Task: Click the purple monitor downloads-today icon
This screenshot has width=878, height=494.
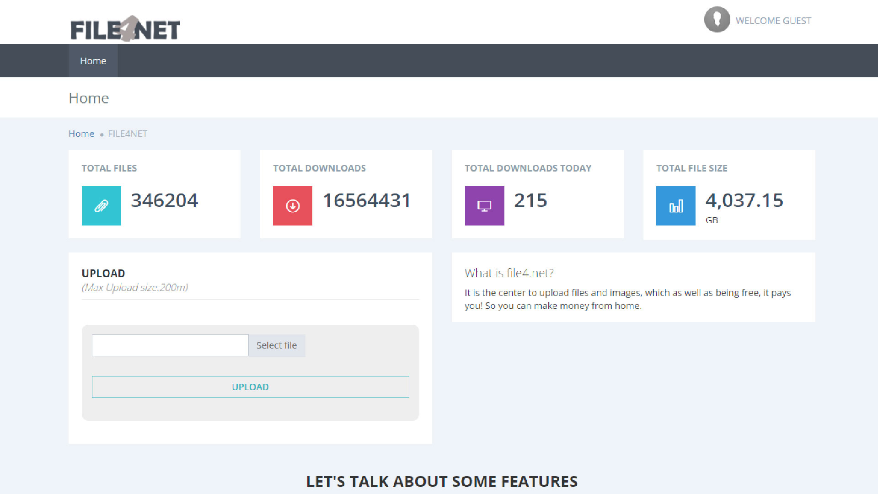Action: point(484,206)
